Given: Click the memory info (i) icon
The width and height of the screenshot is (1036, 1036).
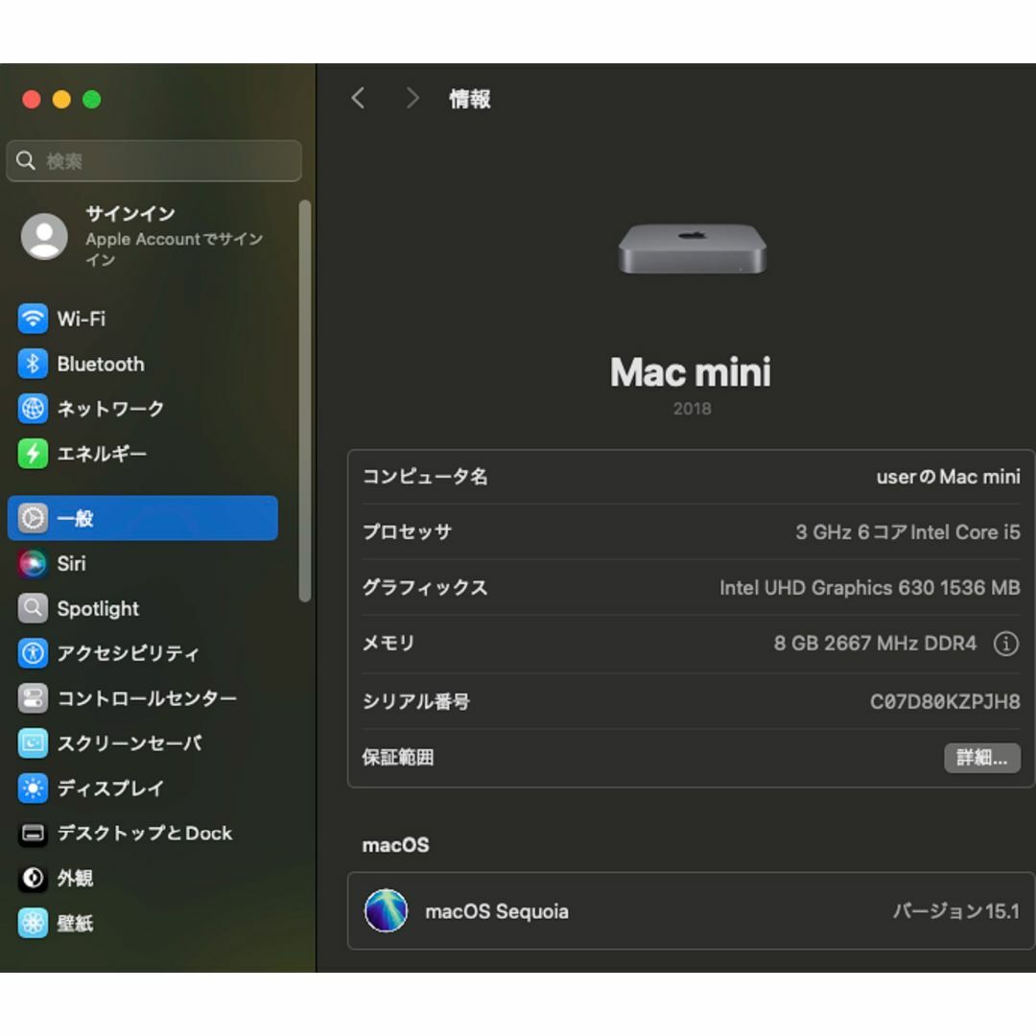Looking at the screenshot, I should click(x=1005, y=644).
